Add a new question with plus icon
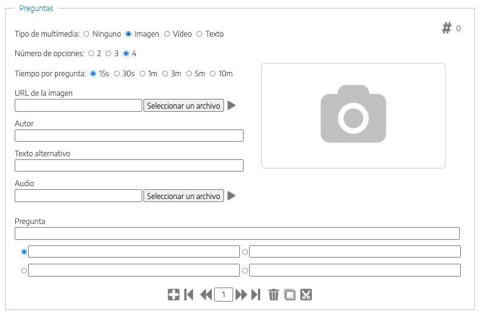 pyautogui.click(x=173, y=295)
